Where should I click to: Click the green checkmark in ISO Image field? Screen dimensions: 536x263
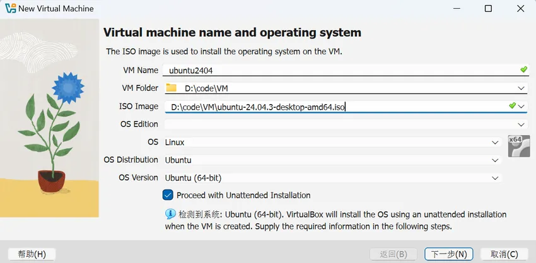click(512, 106)
